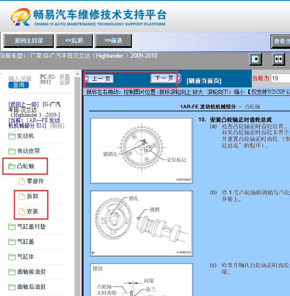
Task: Click folder icon beside 气缸体
Action: 12,257
